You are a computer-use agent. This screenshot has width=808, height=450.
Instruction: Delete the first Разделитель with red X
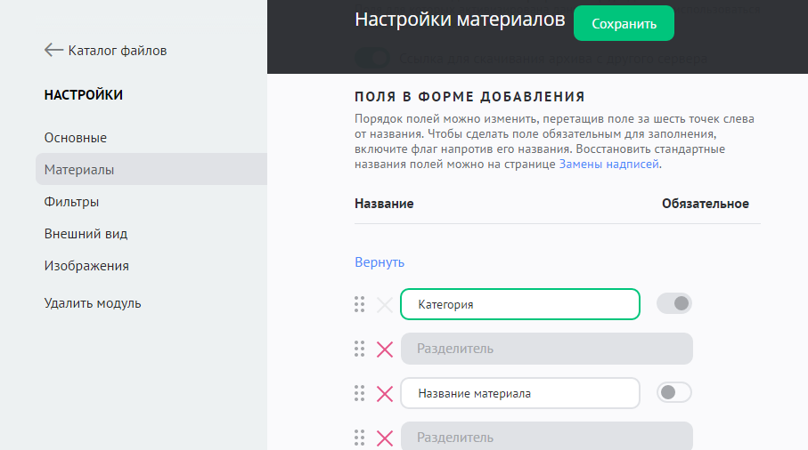point(385,349)
